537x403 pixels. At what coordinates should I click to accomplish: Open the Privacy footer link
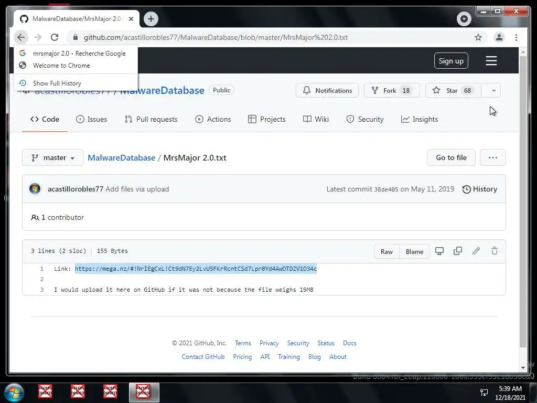269,343
